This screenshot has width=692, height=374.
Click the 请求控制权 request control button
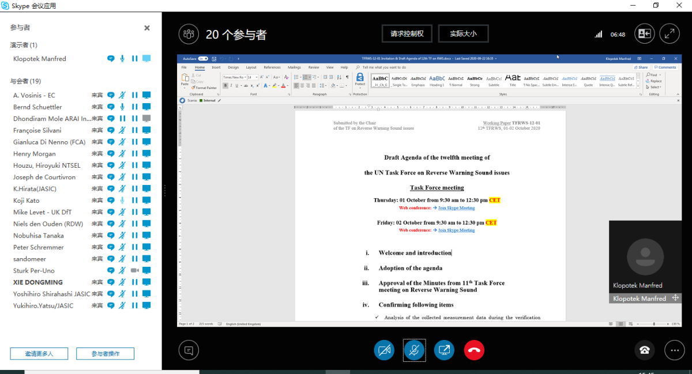(x=407, y=34)
